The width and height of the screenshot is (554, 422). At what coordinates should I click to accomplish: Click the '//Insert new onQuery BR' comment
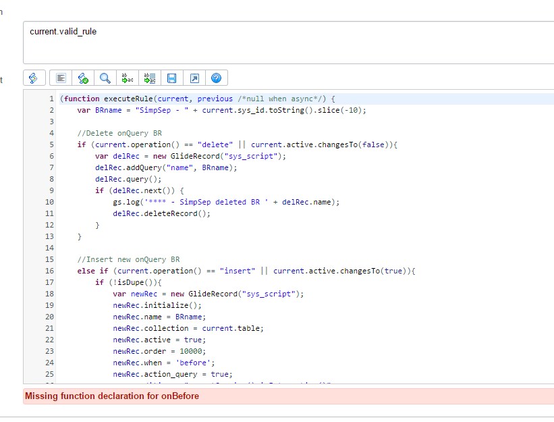[x=128, y=259]
